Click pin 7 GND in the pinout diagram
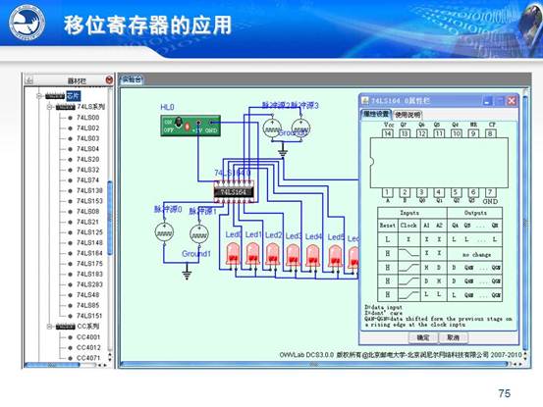The image size is (543, 407). coord(490,192)
